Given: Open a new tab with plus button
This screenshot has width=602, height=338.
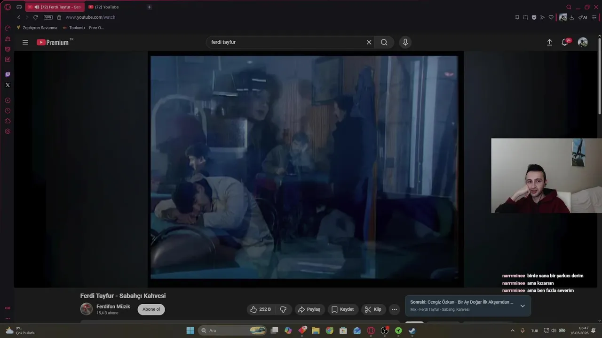Looking at the screenshot, I should tap(149, 7).
